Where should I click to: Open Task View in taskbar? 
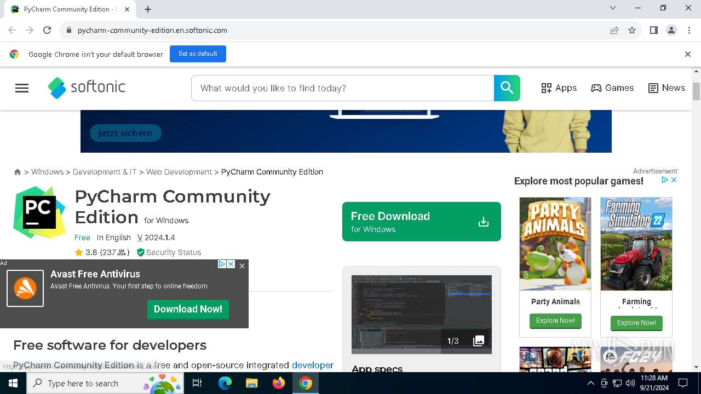pos(197,383)
